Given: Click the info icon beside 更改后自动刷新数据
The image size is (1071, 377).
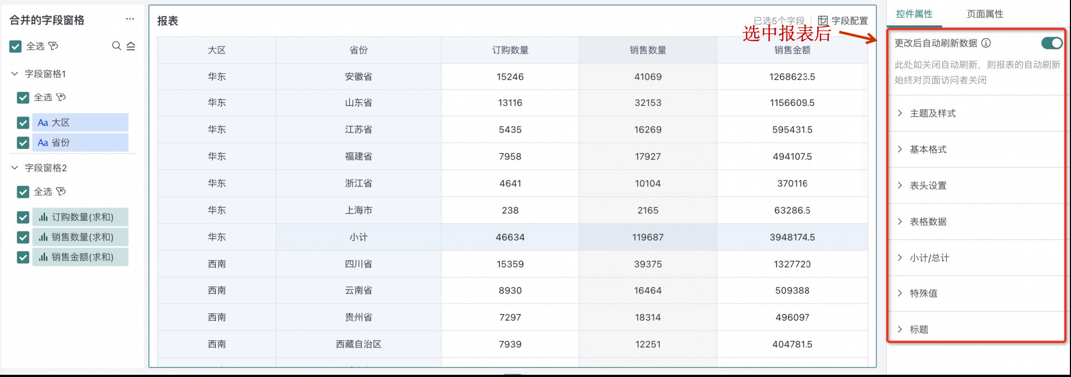Looking at the screenshot, I should (986, 43).
